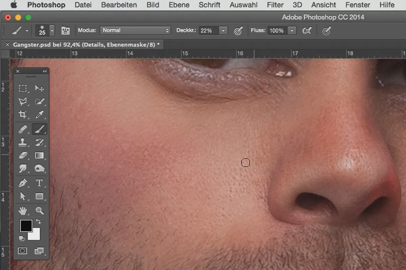Image resolution: width=406 pixels, height=270 pixels.
Task: Select the Path Selection arrow tool
Action: pos(23,196)
